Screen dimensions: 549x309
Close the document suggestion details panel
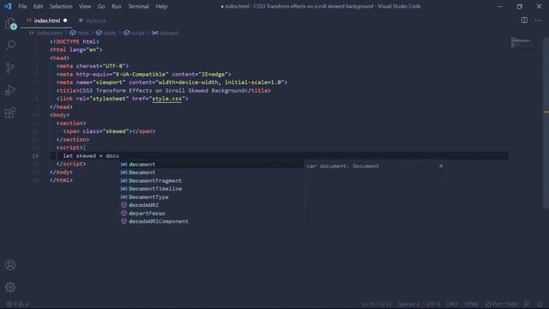(441, 166)
